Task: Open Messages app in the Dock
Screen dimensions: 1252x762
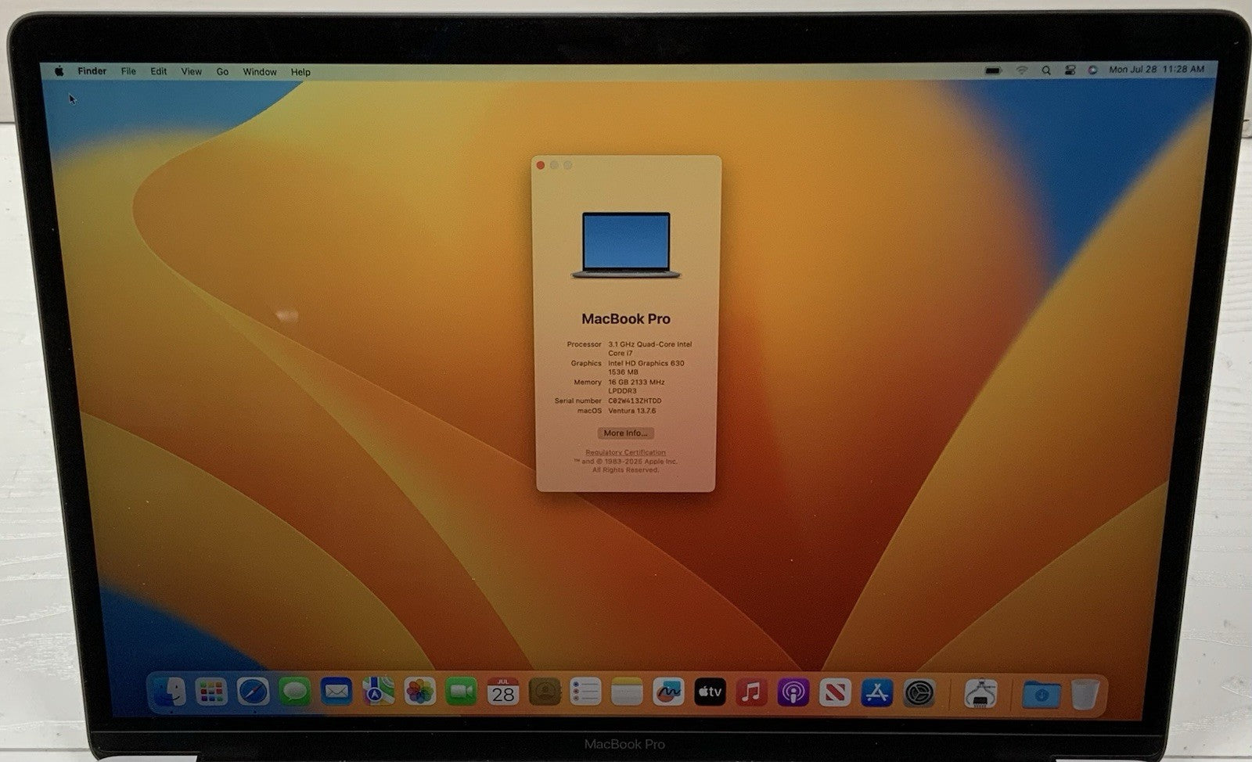Action: (x=294, y=692)
